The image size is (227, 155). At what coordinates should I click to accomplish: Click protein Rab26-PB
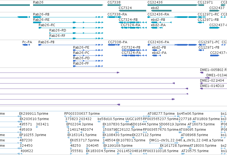pyautogui.click(x=71, y=45)
